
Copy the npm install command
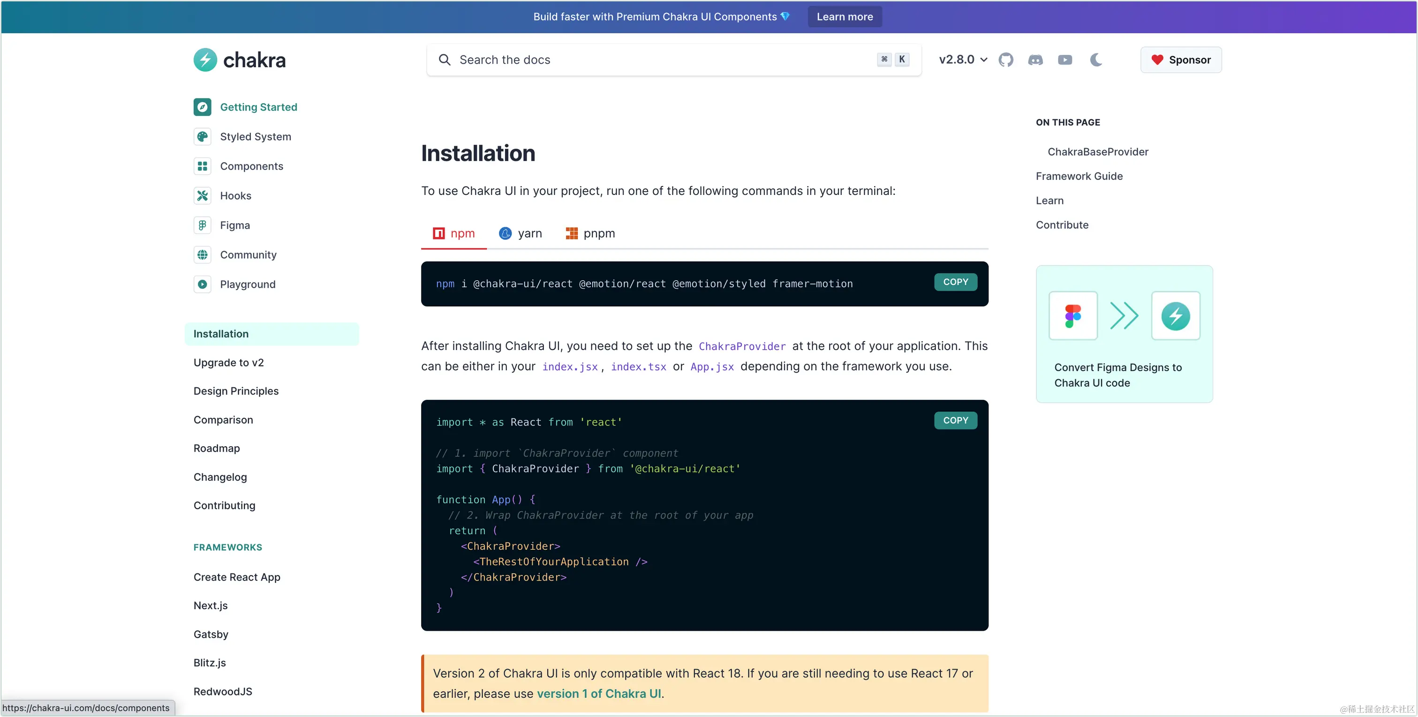click(956, 282)
